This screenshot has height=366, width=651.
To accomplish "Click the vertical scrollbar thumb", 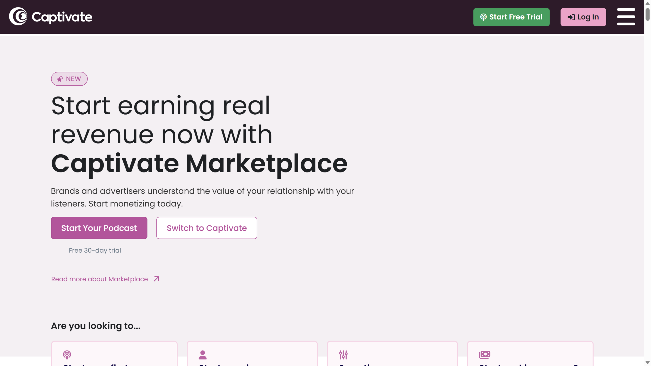I will tap(647, 14).
